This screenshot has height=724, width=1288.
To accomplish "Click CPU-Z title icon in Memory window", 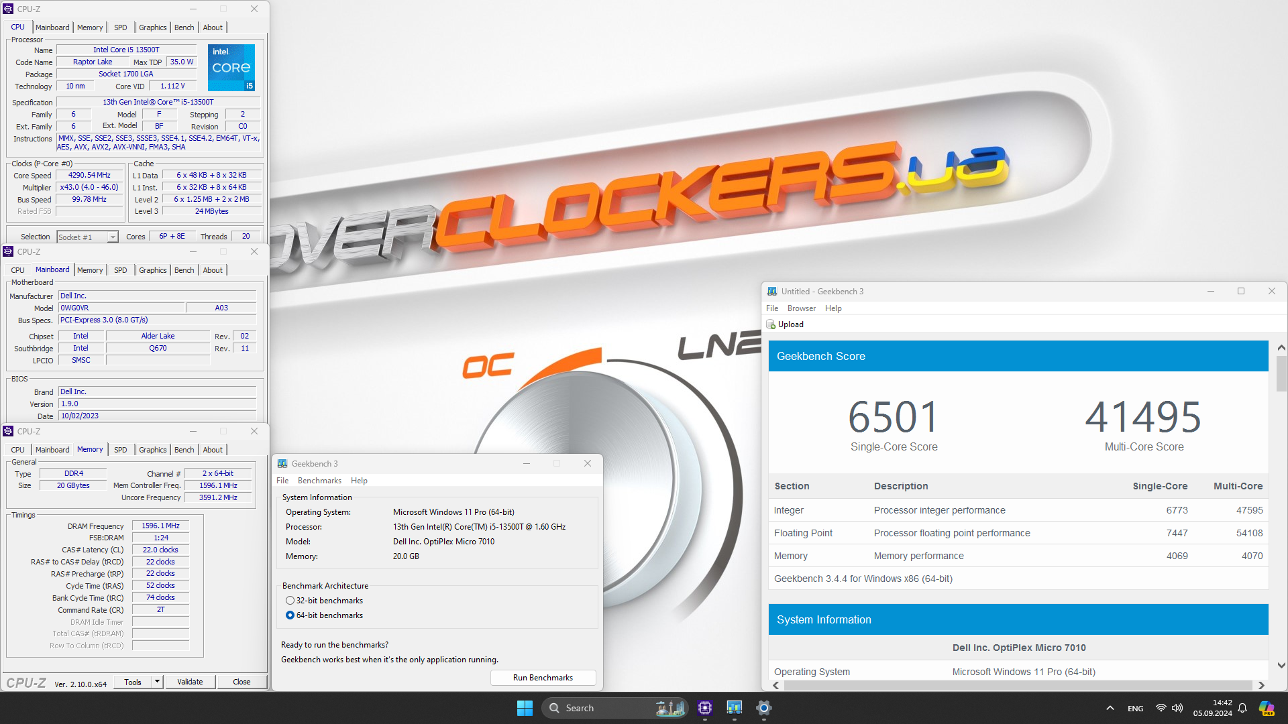I will click(x=8, y=431).
